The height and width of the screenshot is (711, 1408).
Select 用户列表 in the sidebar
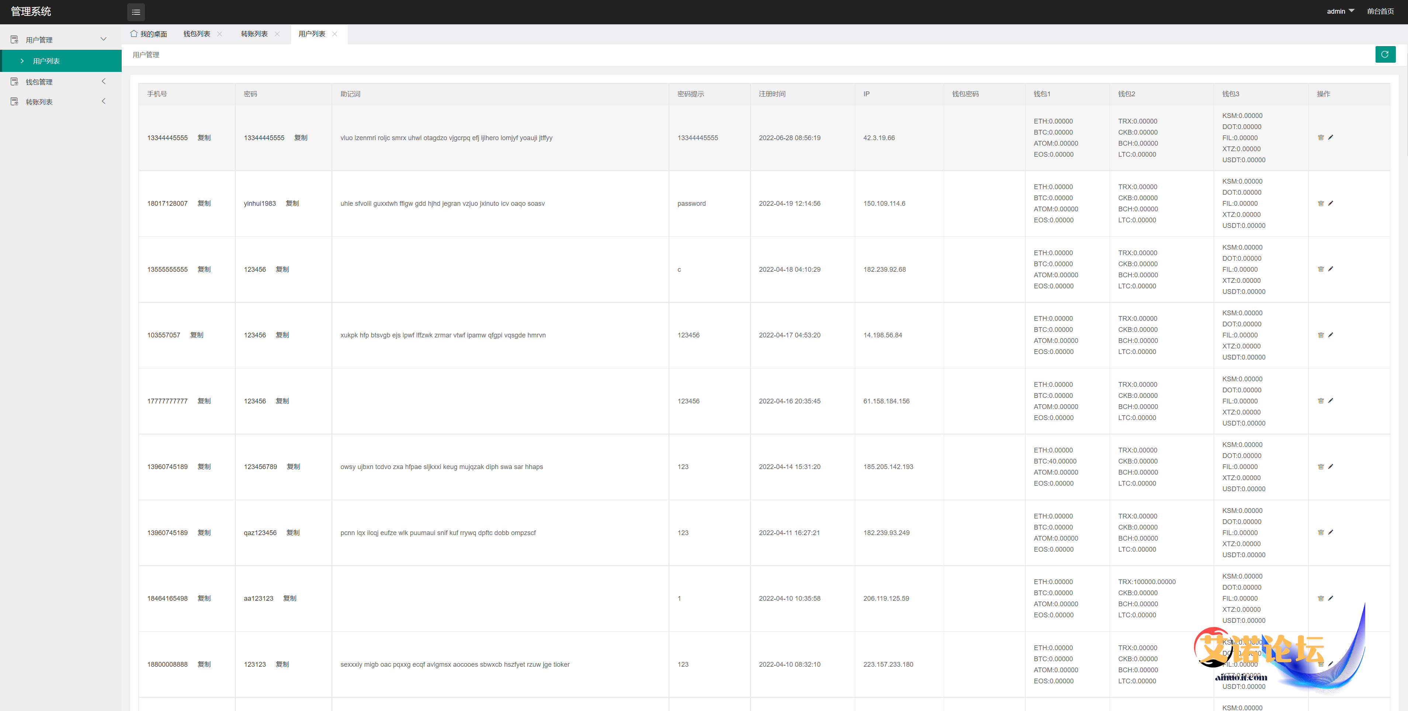pos(61,60)
